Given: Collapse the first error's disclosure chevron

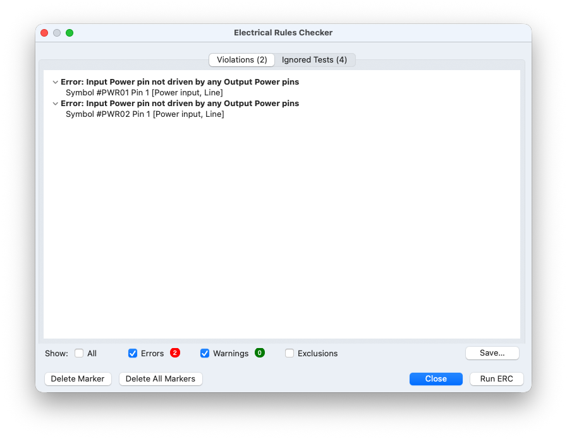Looking at the screenshot, I should pos(56,82).
